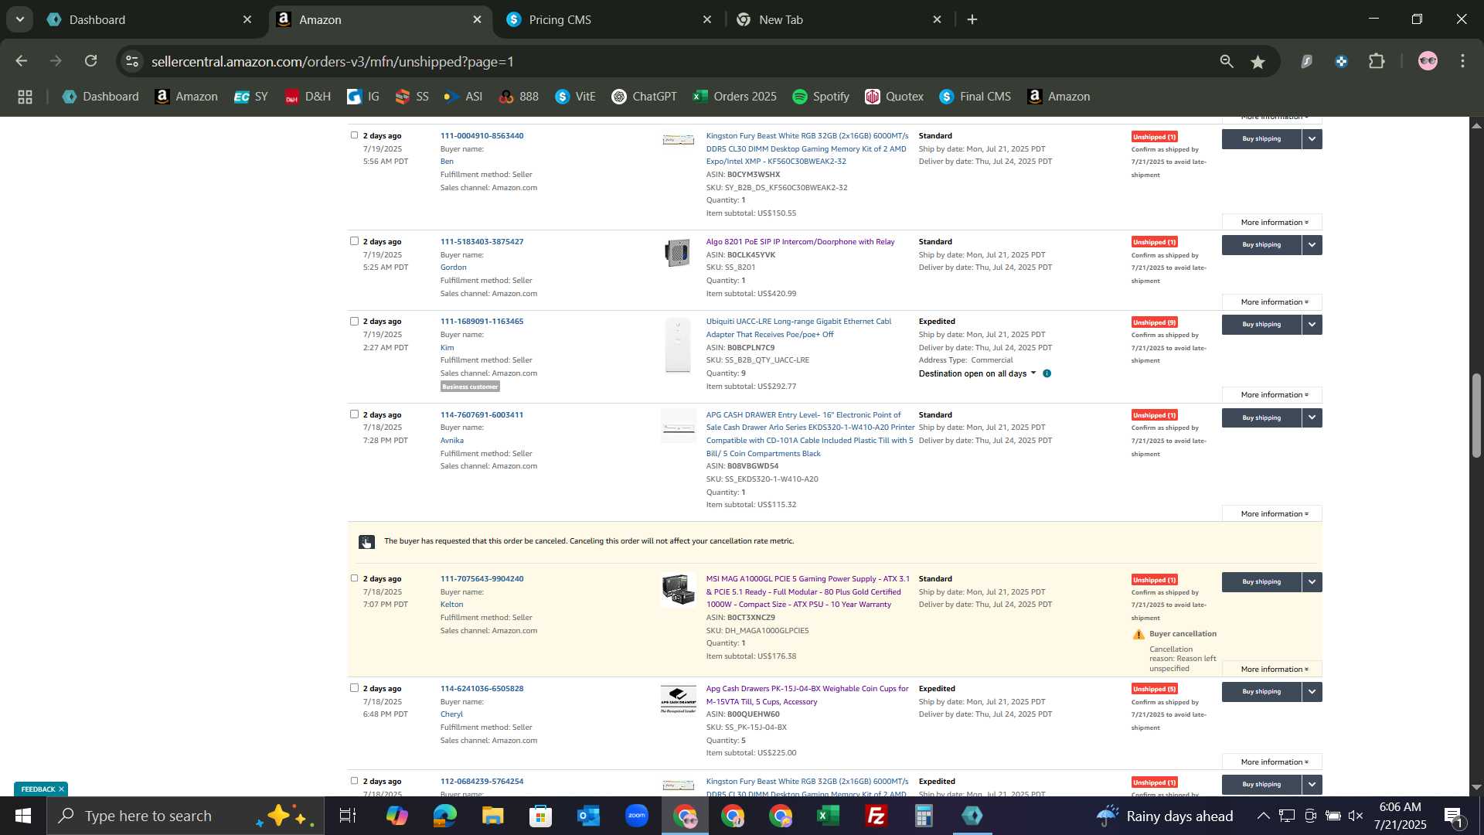
Task: Select checkbox for order 114-6241036-6505828
Action: click(x=355, y=688)
